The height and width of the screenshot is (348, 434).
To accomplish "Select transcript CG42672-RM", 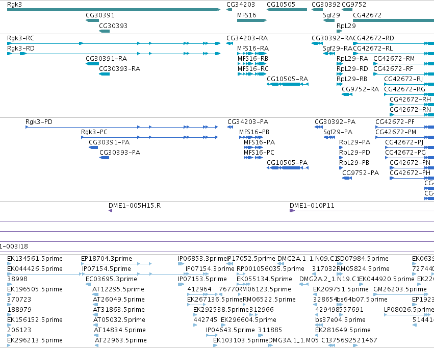I will point(403,64).
